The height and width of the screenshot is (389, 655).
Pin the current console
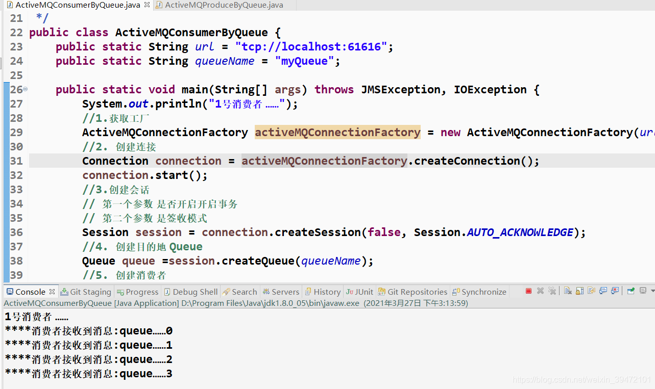[631, 291]
